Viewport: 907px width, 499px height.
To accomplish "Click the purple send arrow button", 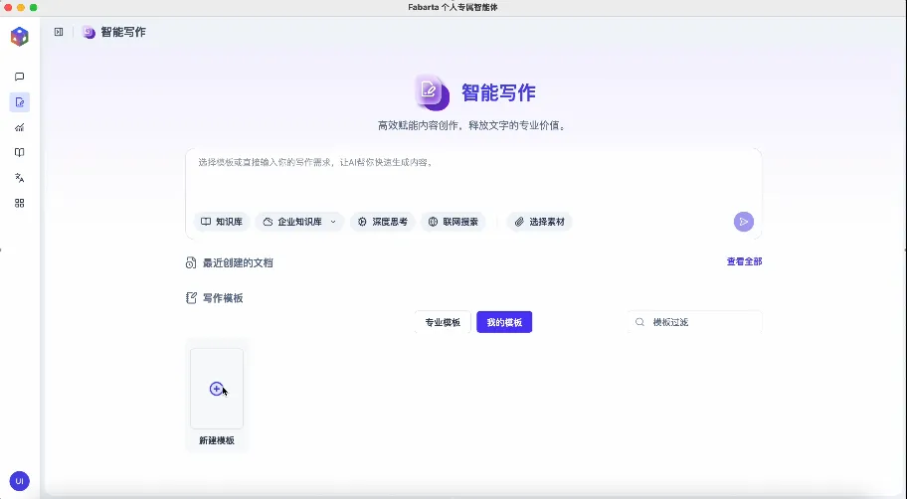I will [743, 222].
